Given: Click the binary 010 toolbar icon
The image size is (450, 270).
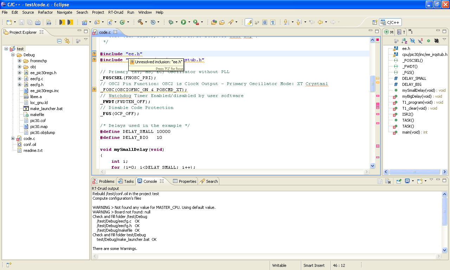Looking at the screenshot, I should point(49,22).
